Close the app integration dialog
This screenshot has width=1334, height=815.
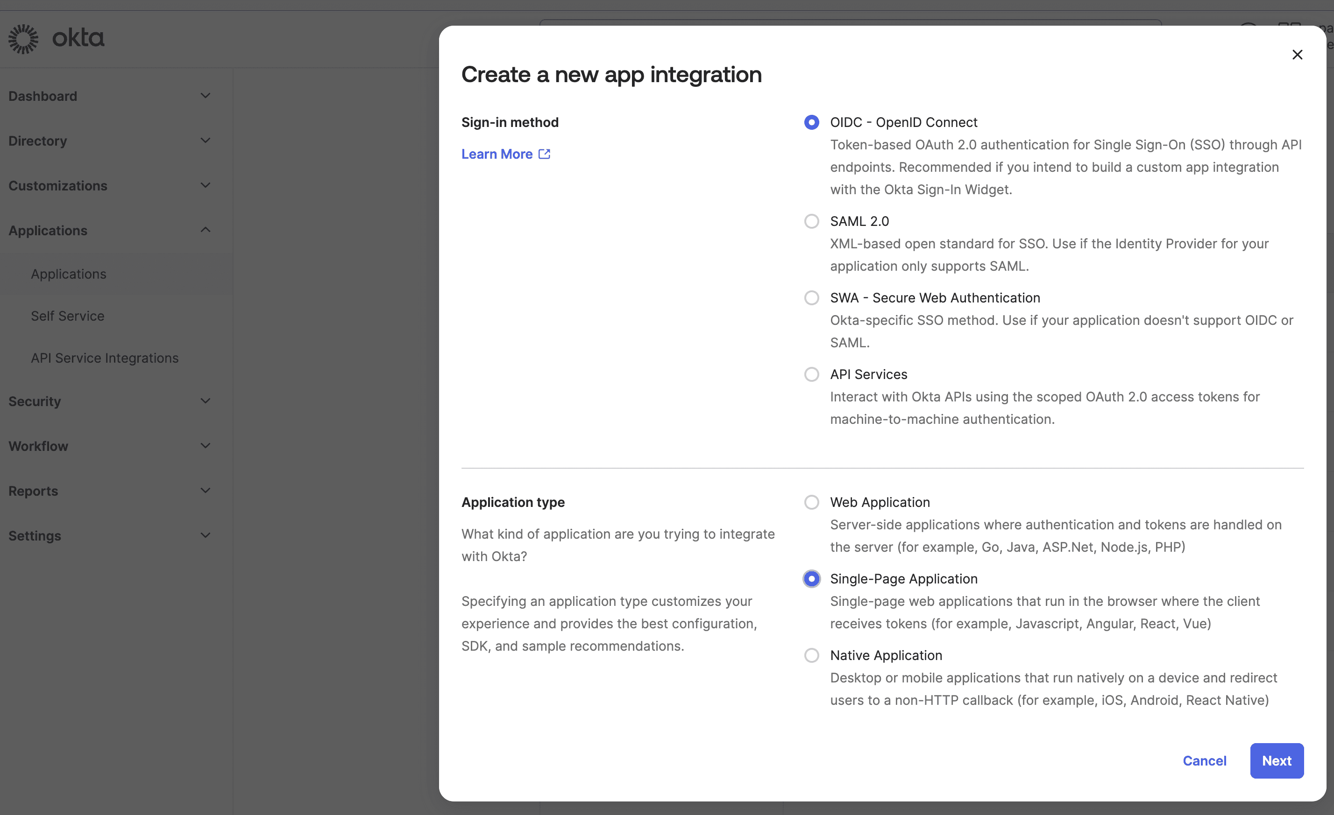point(1298,54)
